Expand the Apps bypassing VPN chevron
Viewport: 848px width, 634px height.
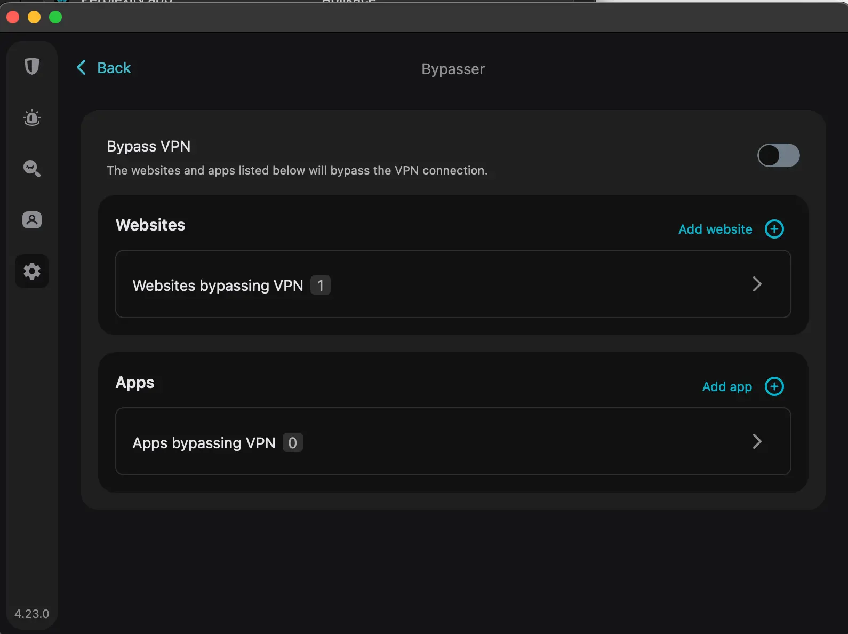[x=757, y=441]
